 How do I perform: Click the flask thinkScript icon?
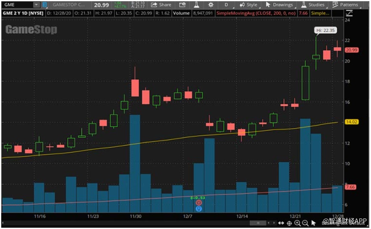[196, 5]
